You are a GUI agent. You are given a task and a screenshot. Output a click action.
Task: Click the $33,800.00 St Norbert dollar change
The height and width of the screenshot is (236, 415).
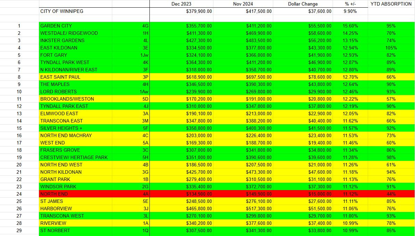pos(303,230)
